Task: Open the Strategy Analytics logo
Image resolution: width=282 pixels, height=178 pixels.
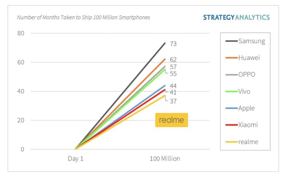Action: 236,17
